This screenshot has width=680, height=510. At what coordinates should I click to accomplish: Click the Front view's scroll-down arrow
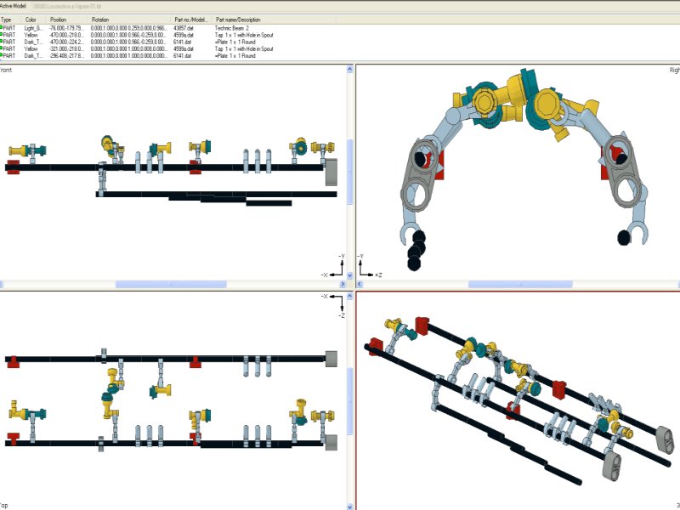[x=350, y=275]
